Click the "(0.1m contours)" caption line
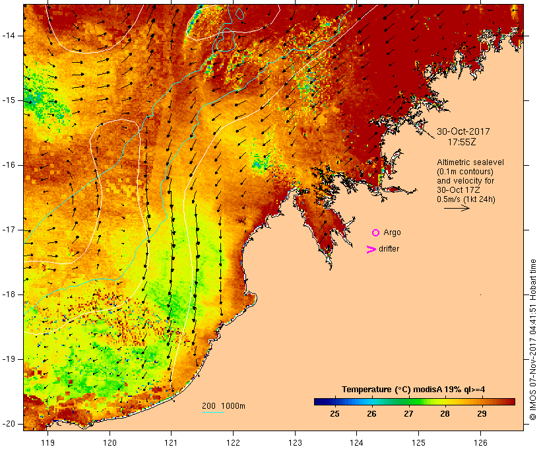 click(465, 172)
